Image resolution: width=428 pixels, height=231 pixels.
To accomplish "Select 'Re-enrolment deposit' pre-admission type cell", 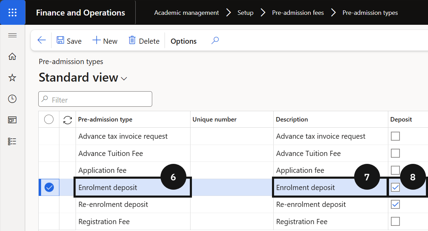I will 133,204.
